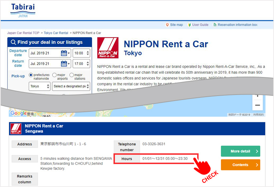
Task: Open the Site map link
Action: coord(176,25)
